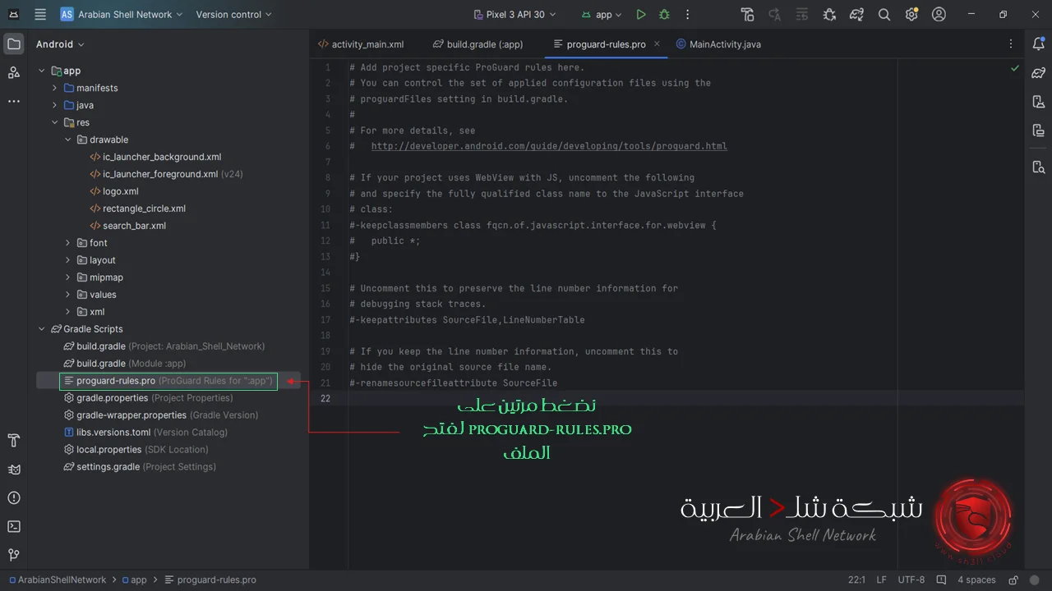Switch to the activity_main.xml tab
The width and height of the screenshot is (1052, 591).
360,44
